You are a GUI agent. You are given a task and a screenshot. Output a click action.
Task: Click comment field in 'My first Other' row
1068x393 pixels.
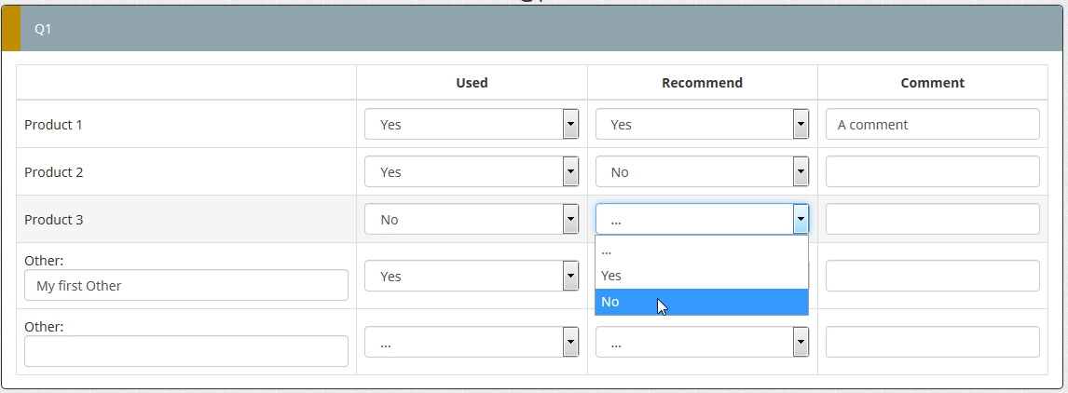click(x=932, y=276)
